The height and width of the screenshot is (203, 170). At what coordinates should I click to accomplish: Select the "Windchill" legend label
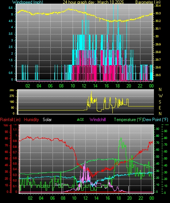tap(98, 120)
